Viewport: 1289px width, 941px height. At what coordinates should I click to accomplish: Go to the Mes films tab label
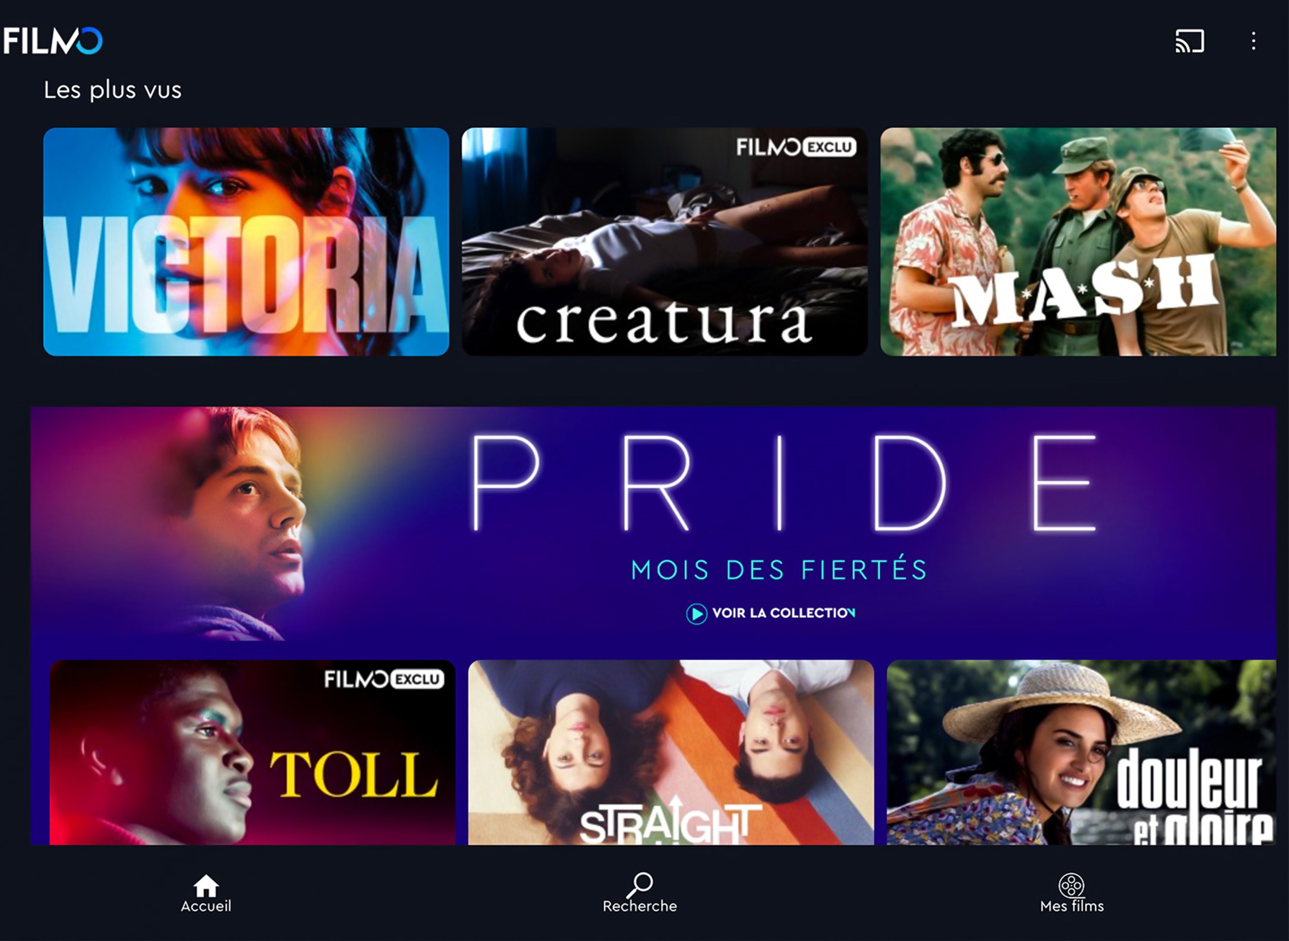click(1072, 906)
